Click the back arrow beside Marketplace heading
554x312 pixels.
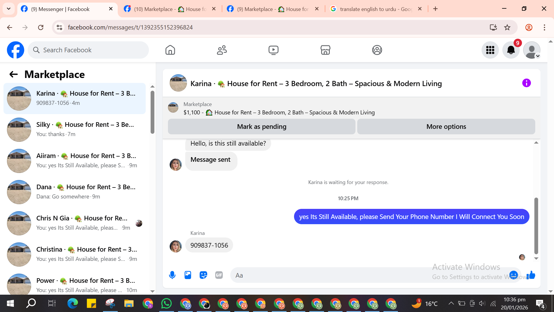[x=14, y=74]
